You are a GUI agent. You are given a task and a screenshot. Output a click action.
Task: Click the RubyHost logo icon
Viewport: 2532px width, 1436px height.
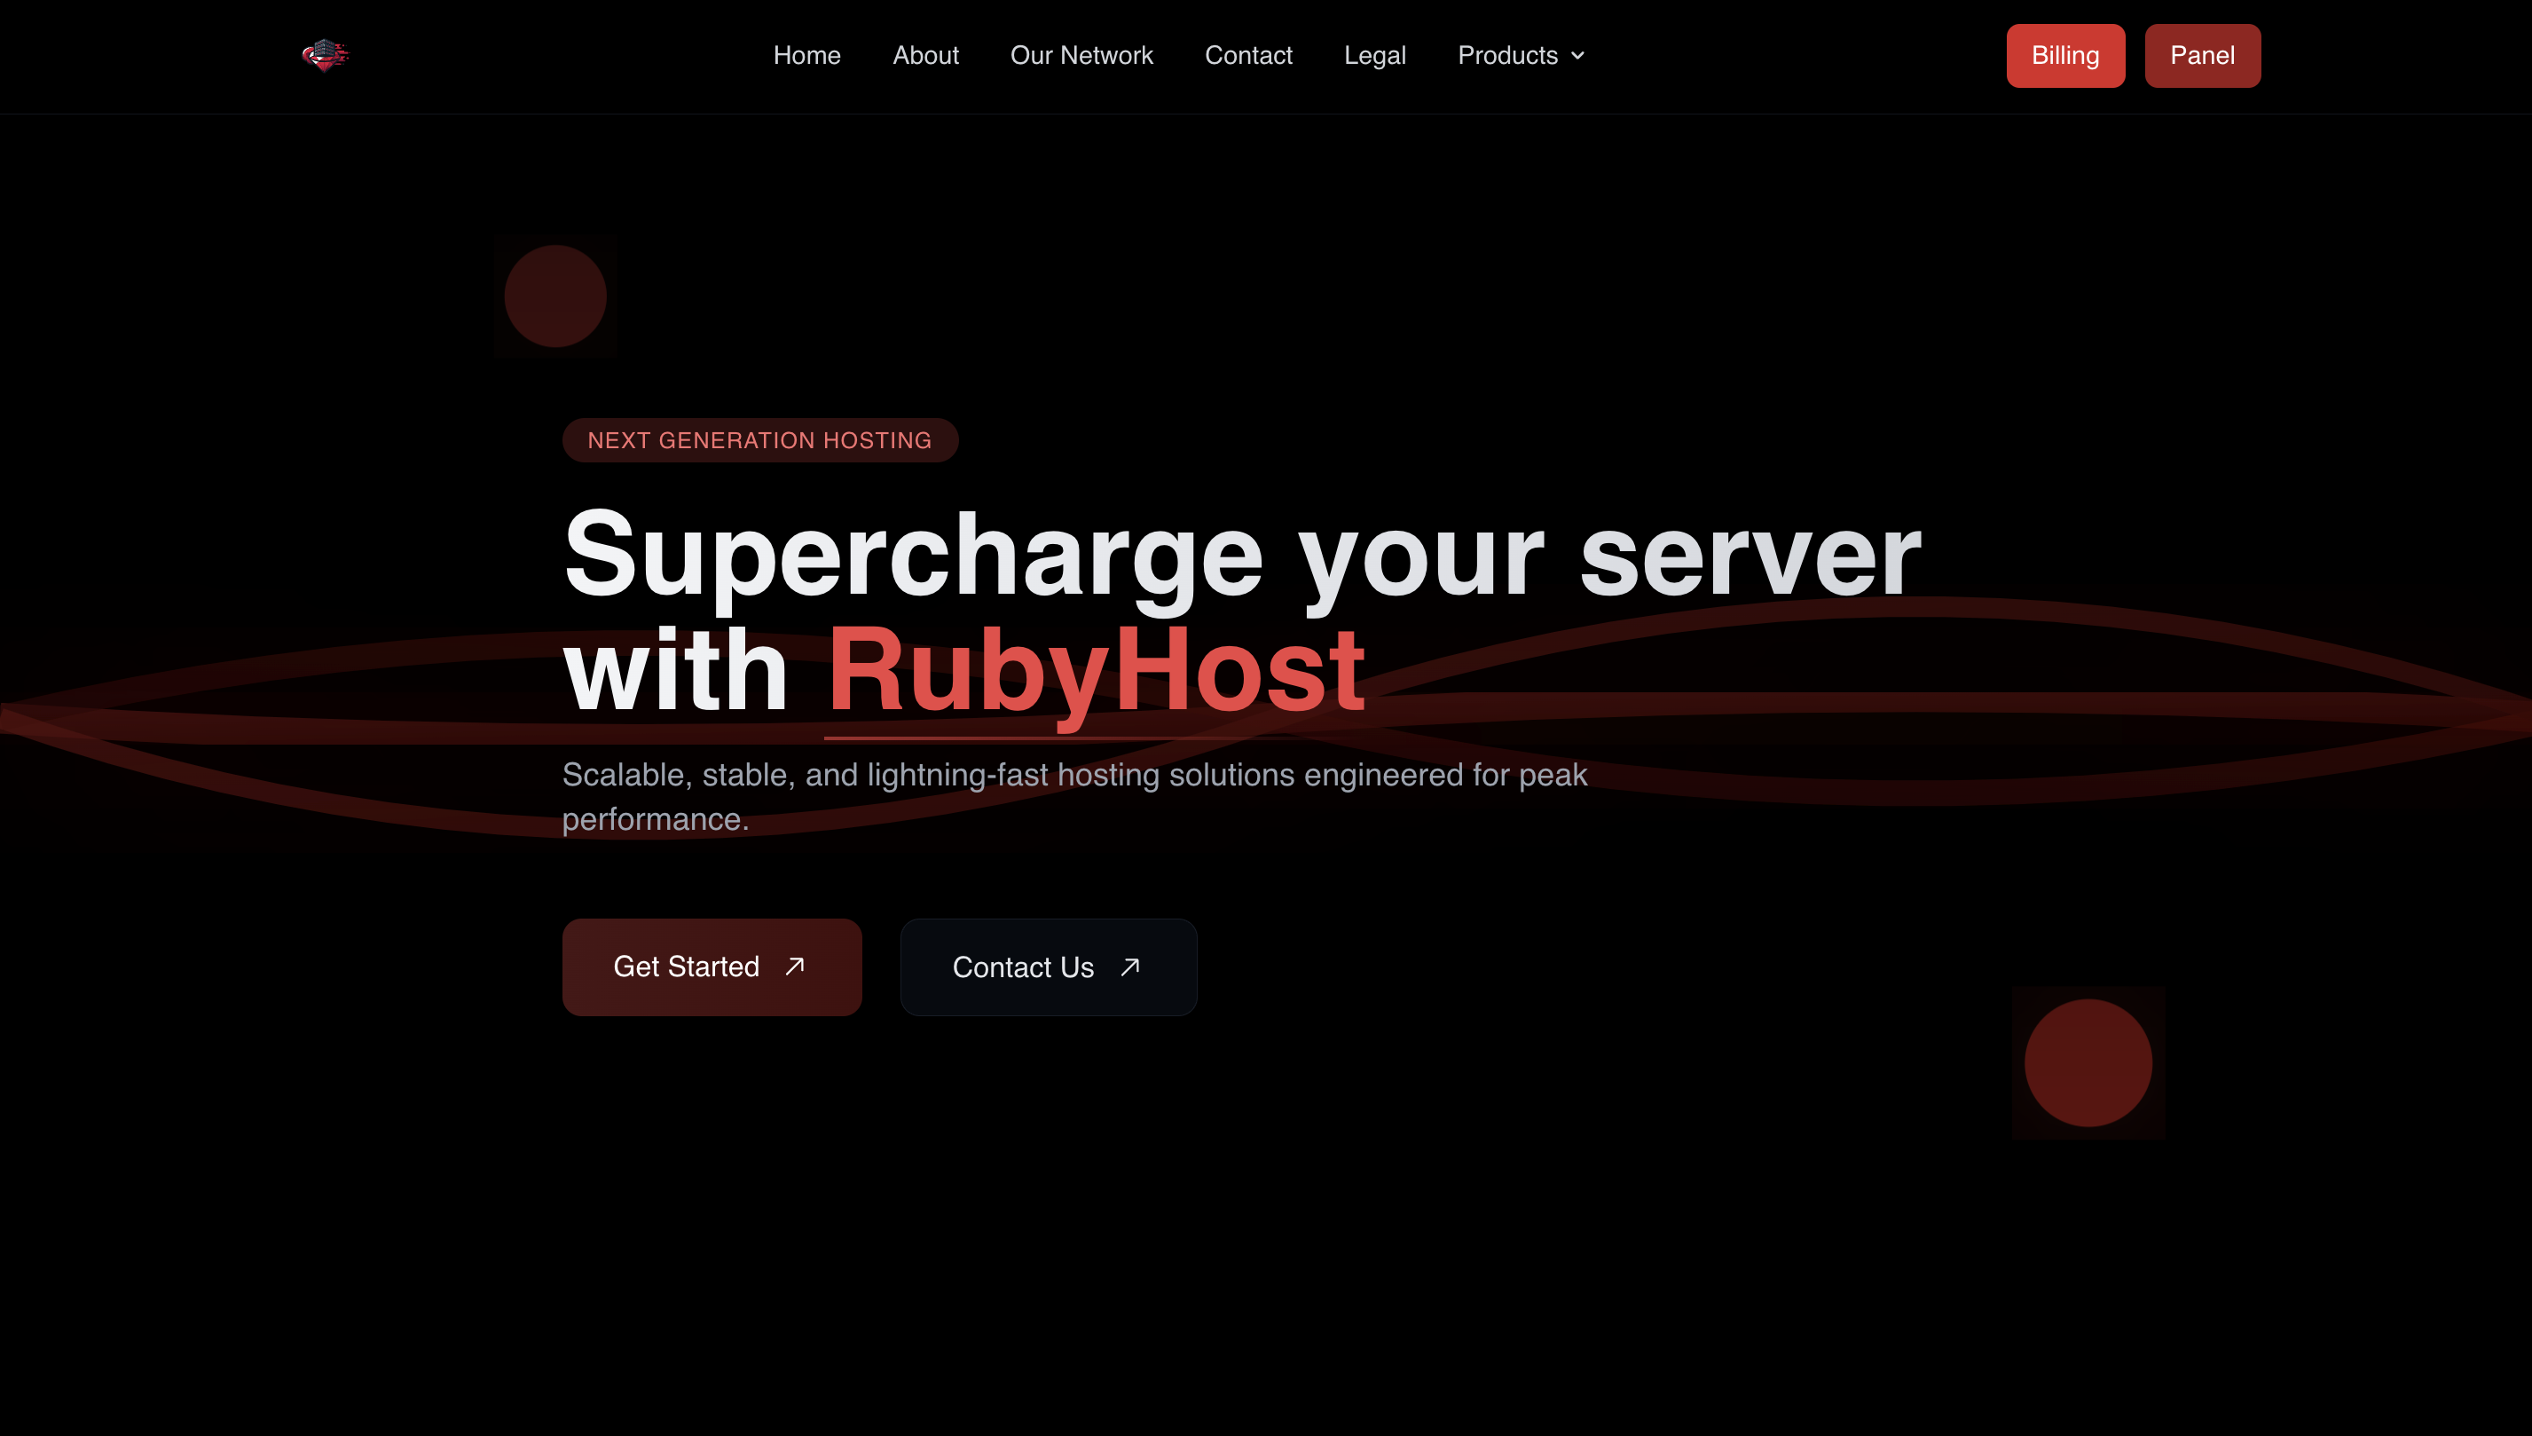324,56
